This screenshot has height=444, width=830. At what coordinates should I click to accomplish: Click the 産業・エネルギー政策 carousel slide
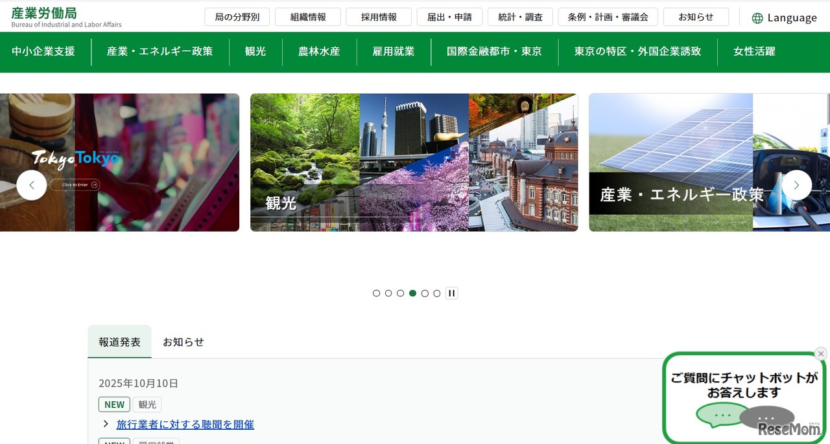(709, 162)
